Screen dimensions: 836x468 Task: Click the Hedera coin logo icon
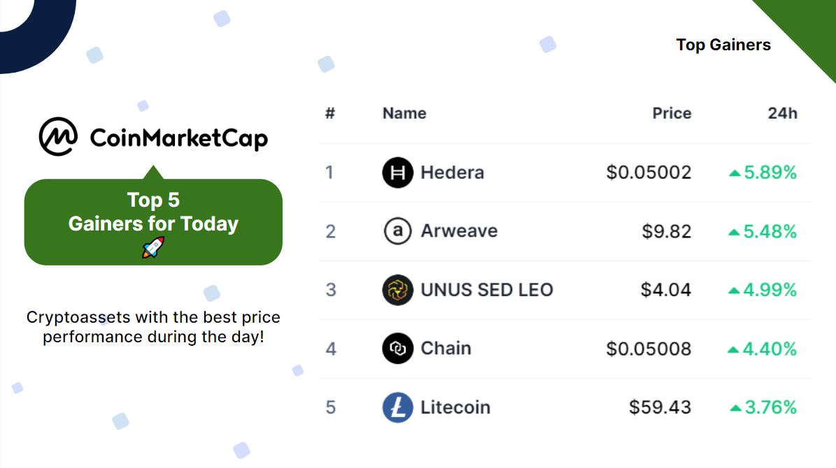pos(397,173)
